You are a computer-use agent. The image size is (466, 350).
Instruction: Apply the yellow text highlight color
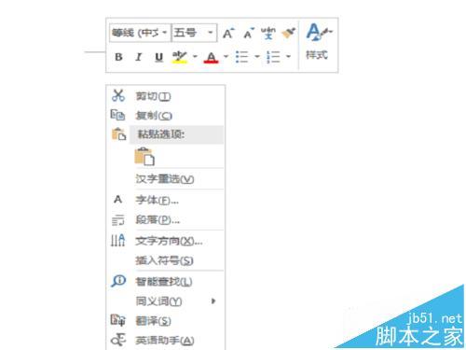coord(180,57)
